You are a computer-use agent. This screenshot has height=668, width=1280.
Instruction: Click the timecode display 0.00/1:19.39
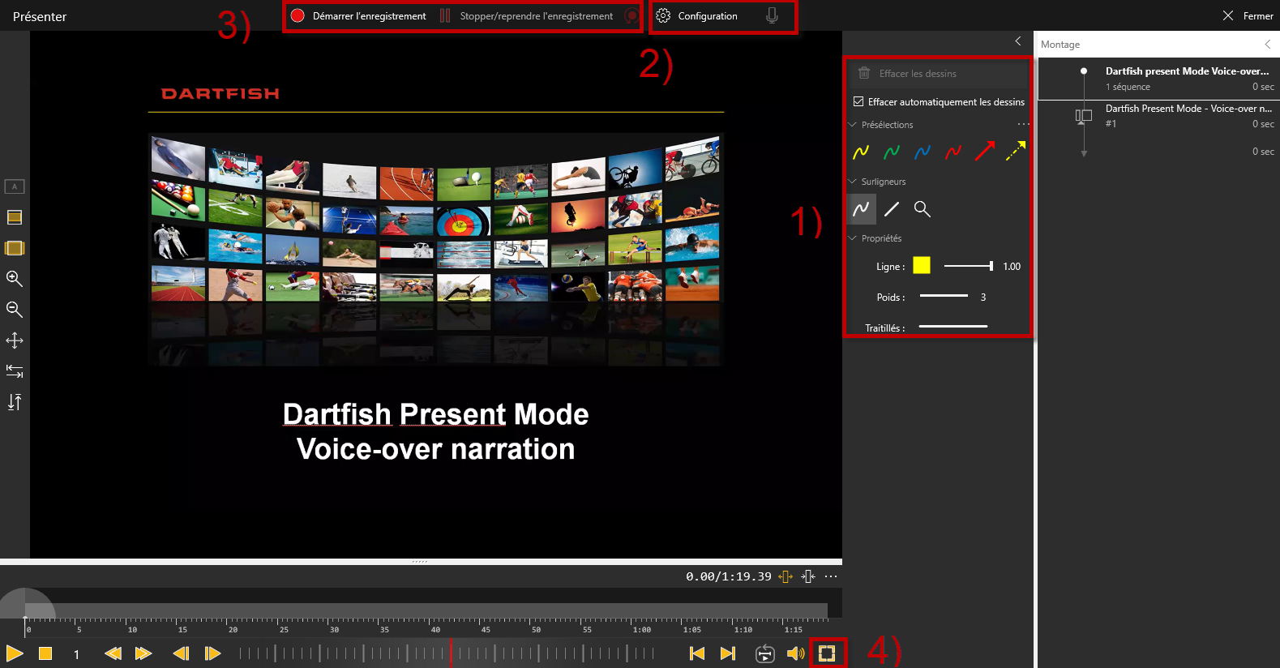pos(728,576)
